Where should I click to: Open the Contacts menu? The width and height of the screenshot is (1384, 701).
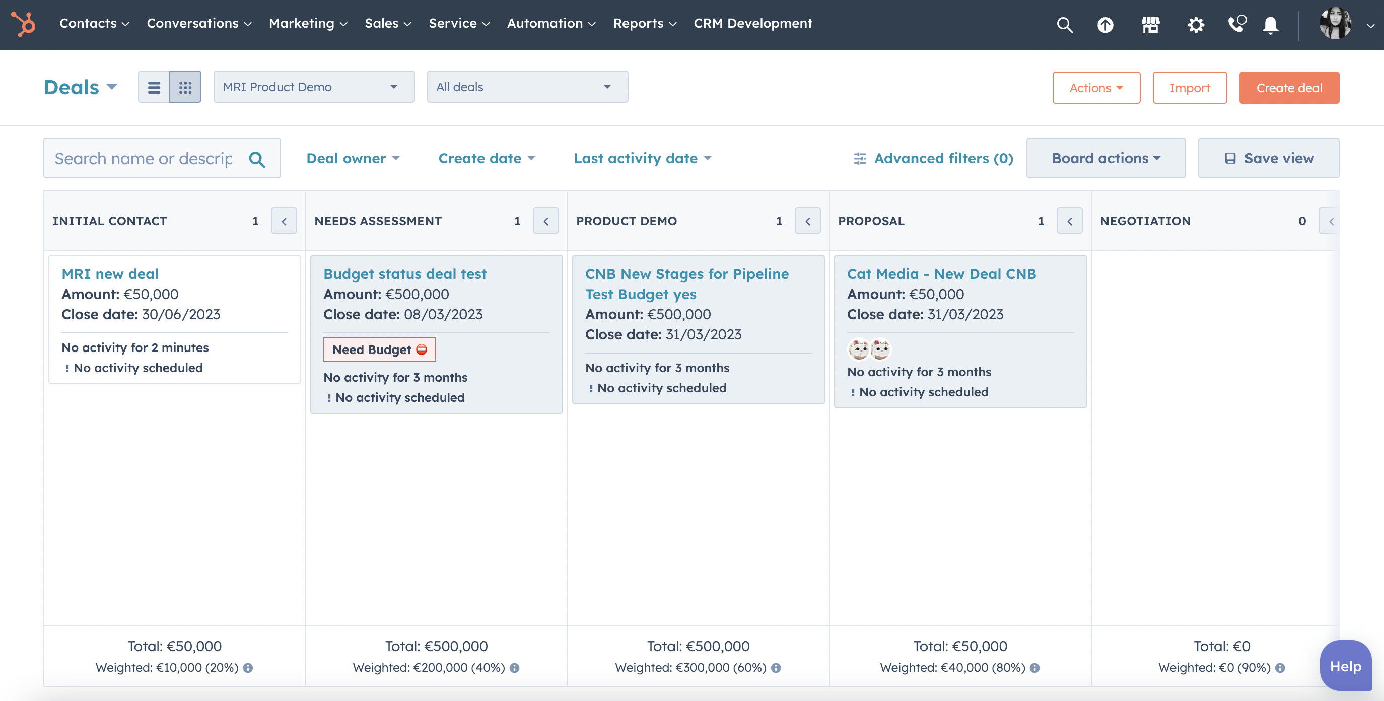click(x=94, y=23)
